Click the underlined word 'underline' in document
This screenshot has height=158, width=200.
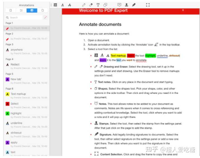(x=162, y=56)
